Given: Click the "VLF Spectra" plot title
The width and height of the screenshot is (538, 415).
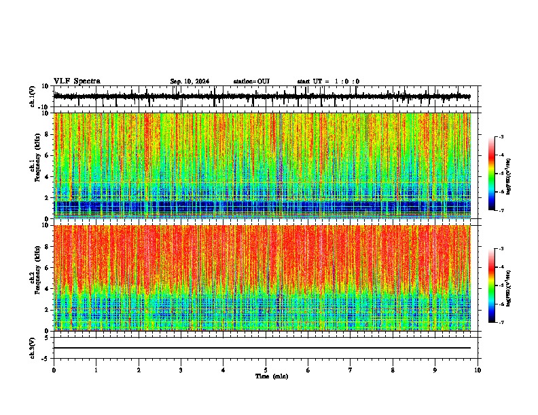Looking at the screenshot, I should click(x=77, y=81).
